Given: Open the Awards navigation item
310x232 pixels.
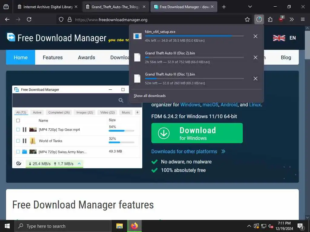Looking at the screenshot, I should [x=86, y=57].
